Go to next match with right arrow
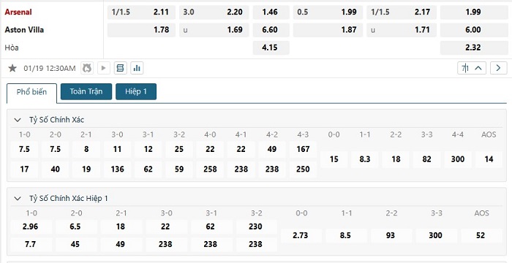Screen dimensions: 512x263 pos(498,68)
